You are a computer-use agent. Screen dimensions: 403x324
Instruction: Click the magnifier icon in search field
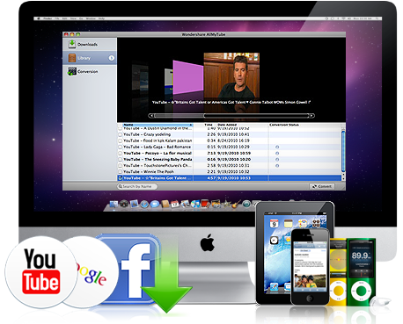121,186
